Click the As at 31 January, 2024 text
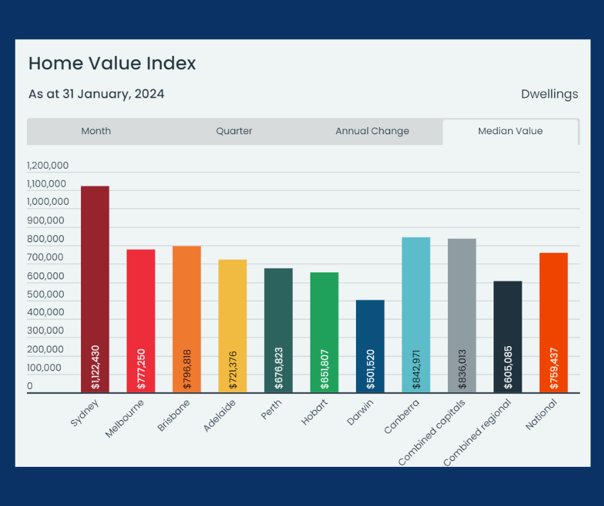 [x=96, y=94]
